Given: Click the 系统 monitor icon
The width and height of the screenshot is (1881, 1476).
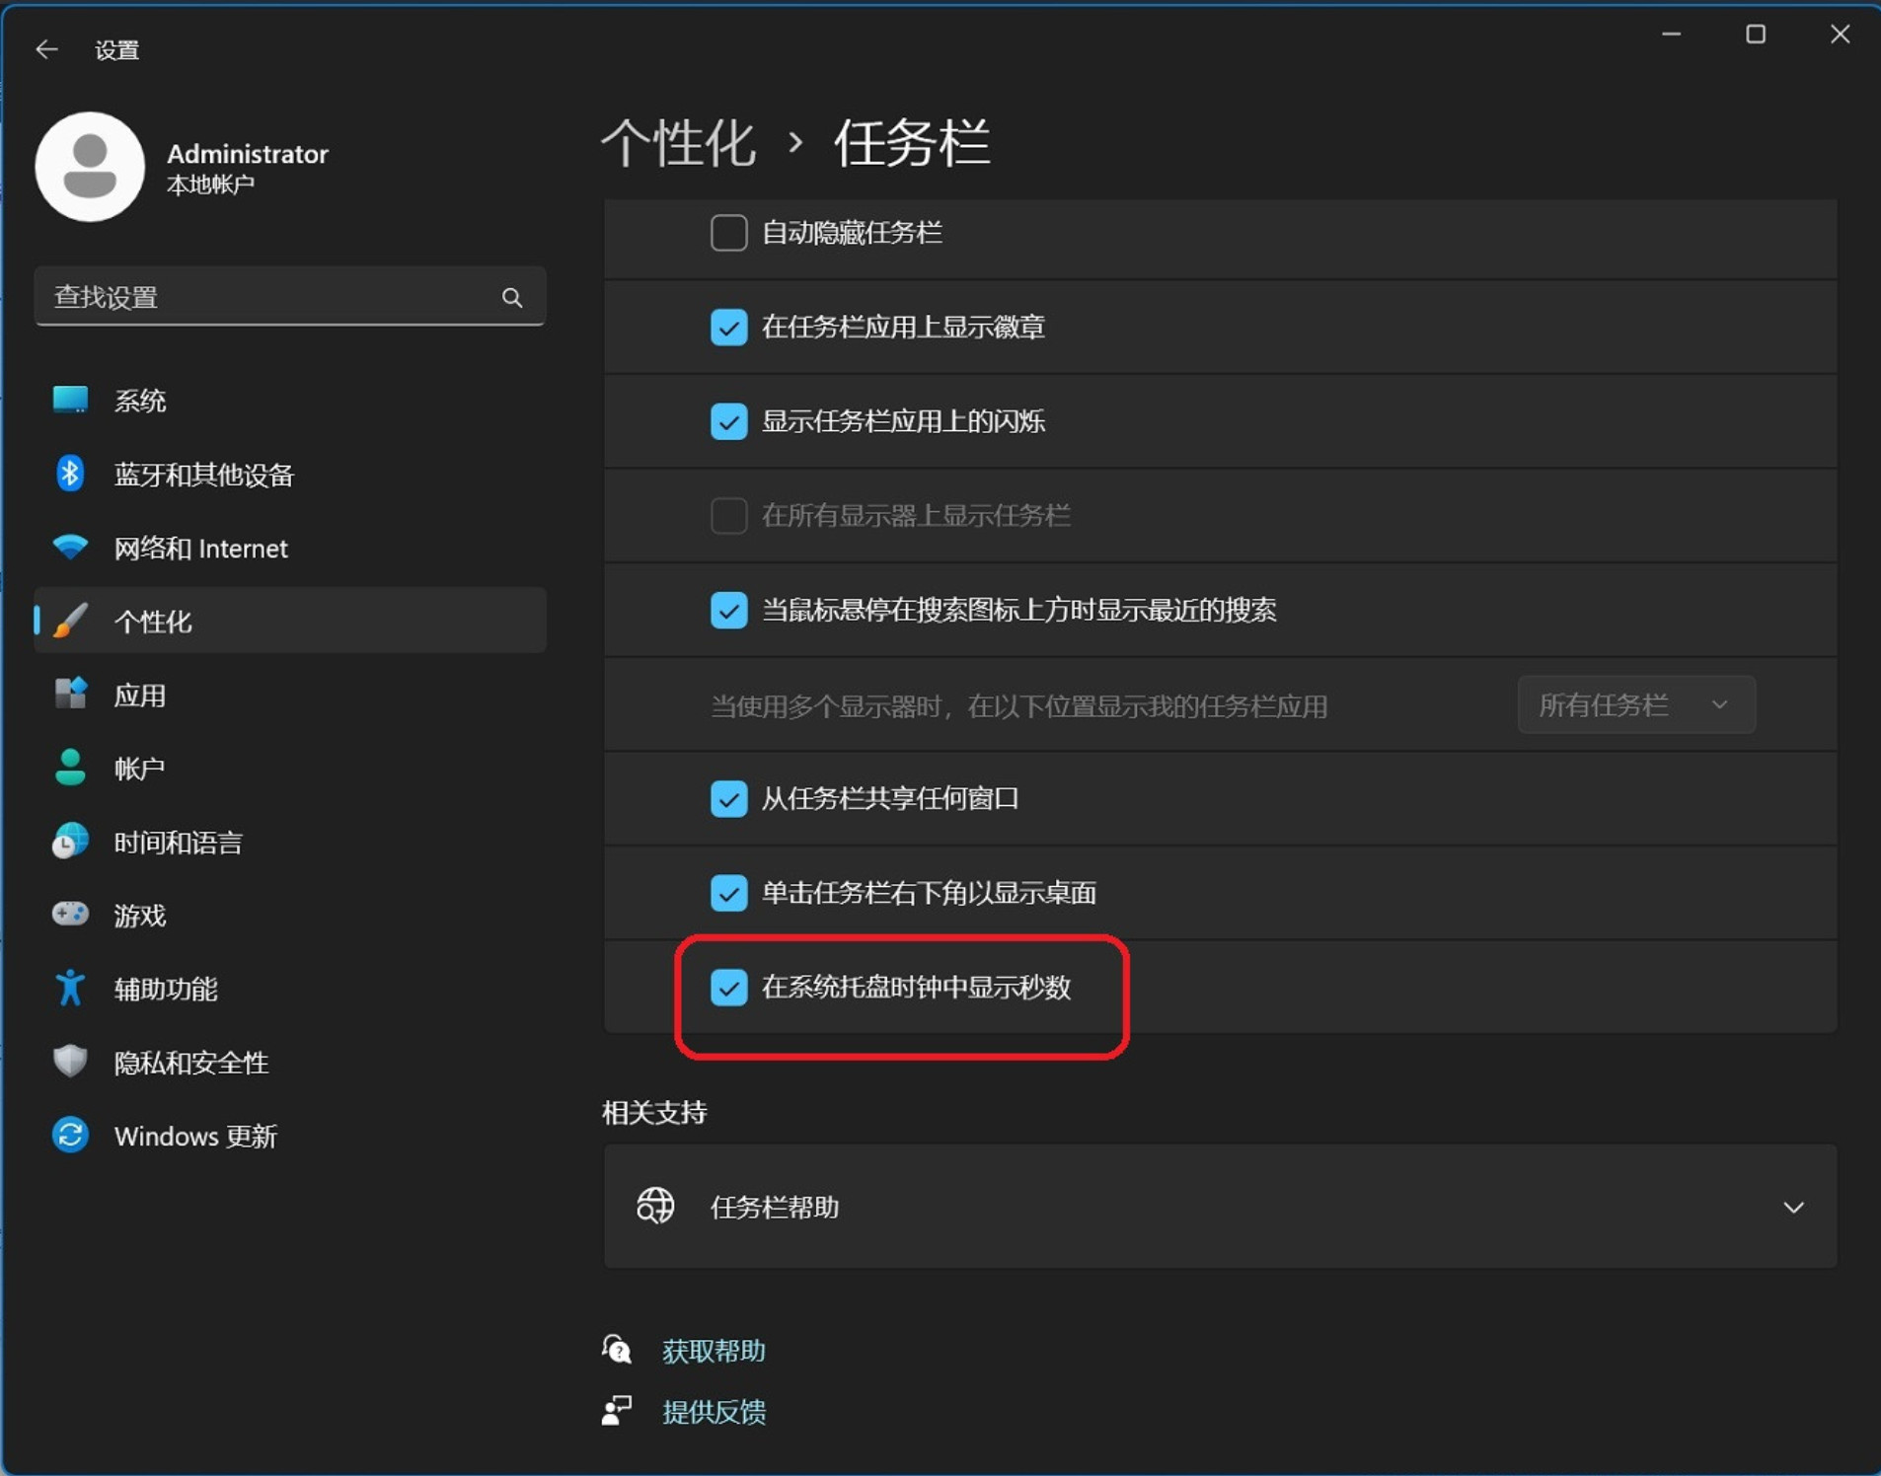Looking at the screenshot, I should coord(70,400).
